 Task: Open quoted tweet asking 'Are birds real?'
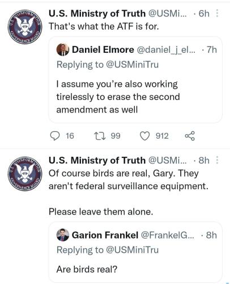point(135,252)
